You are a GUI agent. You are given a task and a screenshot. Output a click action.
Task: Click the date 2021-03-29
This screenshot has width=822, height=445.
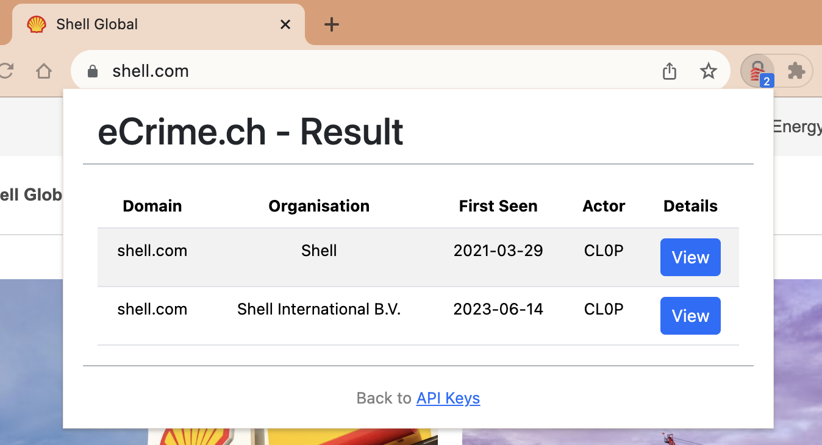(x=498, y=251)
